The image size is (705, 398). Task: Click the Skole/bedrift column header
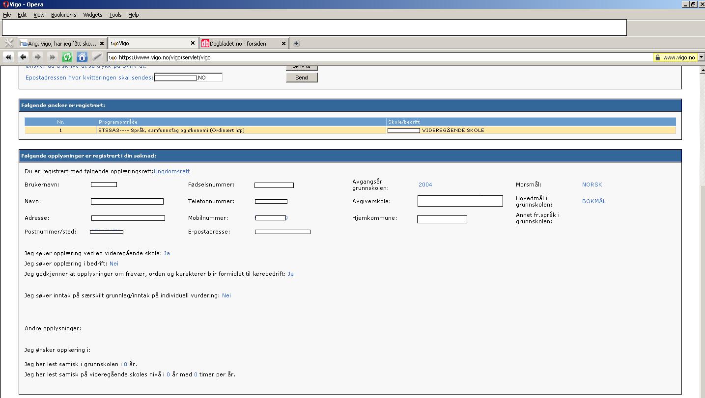531,122
